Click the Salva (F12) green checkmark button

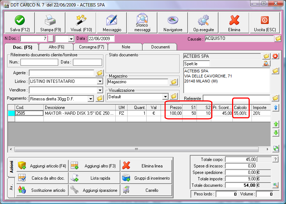point(20,23)
